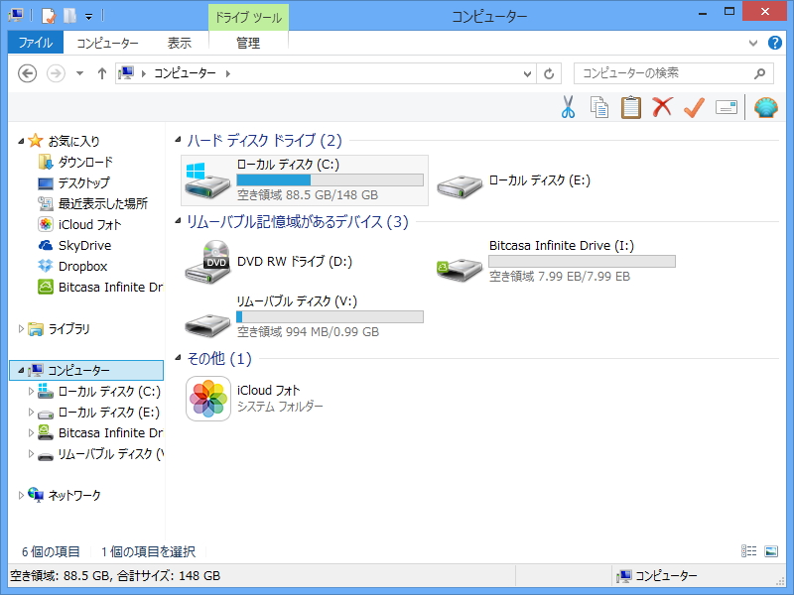Select the Local Disk (E:) drive icon
The width and height of the screenshot is (794, 595).
460,185
